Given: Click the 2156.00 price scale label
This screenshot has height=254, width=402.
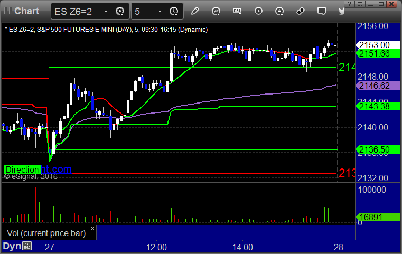Looking at the screenshot, I should pyautogui.click(x=373, y=26).
